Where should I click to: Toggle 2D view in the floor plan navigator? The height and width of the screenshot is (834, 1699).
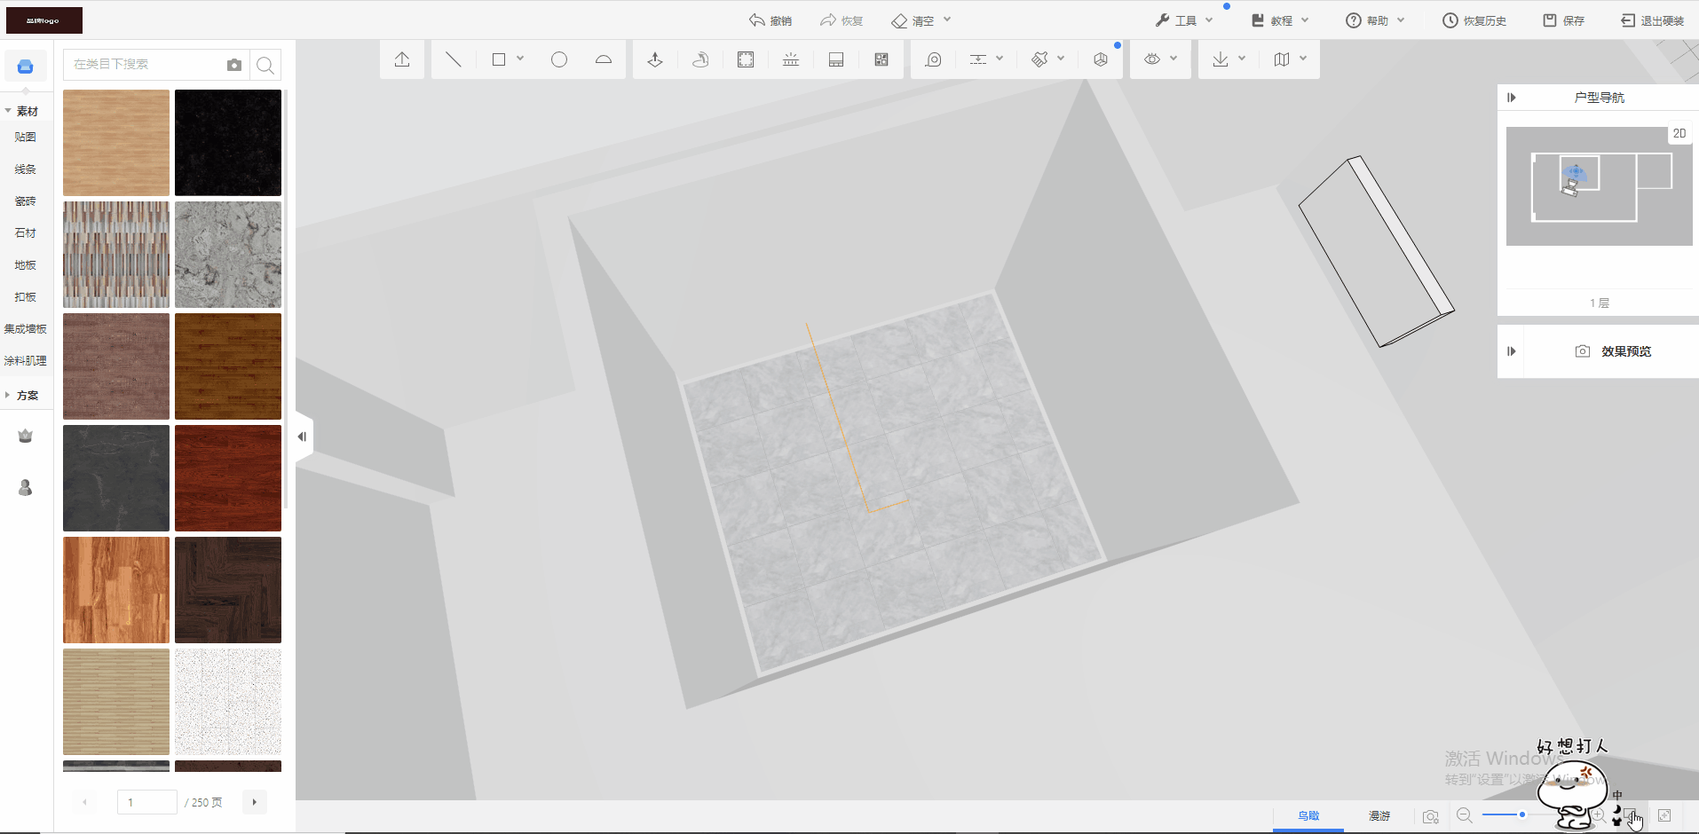point(1679,134)
